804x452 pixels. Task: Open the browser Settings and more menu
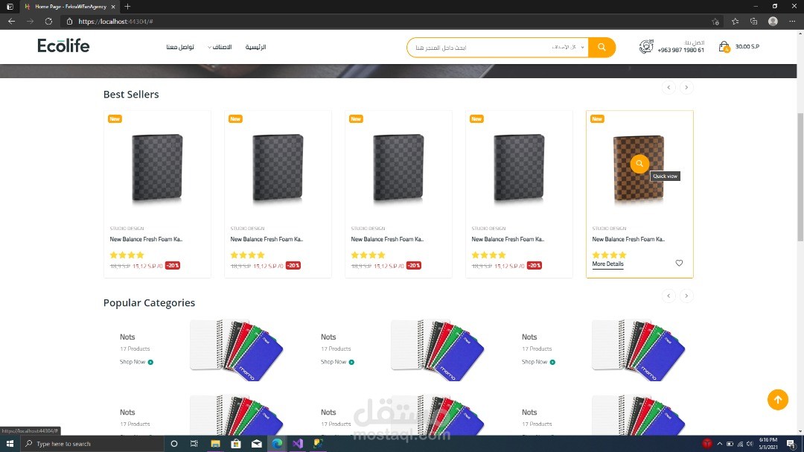[792, 21]
